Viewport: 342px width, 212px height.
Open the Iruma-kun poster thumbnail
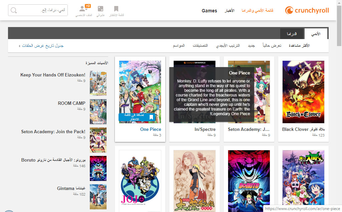click(x=303, y=181)
